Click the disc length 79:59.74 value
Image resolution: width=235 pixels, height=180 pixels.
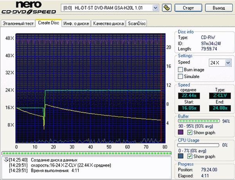[x=209, y=49]
